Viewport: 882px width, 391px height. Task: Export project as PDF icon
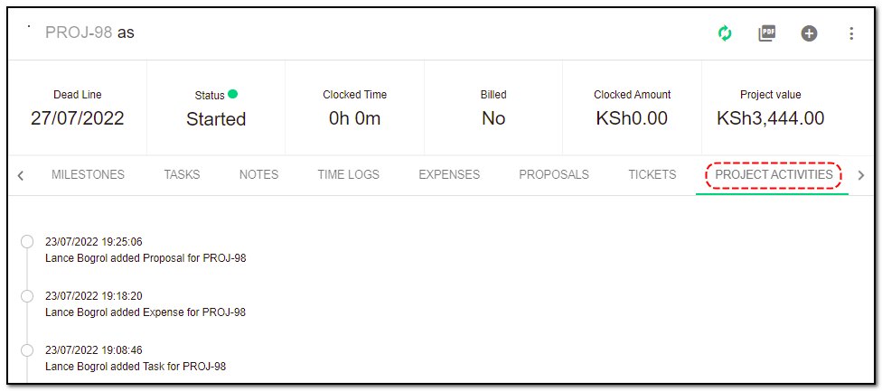click(x=766, y=33)
